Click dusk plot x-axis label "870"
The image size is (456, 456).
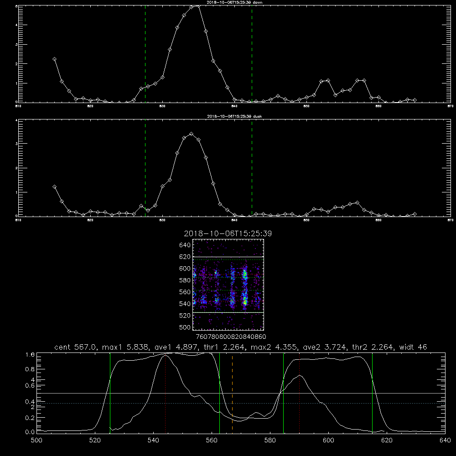pyautogui.click(x=450, y=220)
